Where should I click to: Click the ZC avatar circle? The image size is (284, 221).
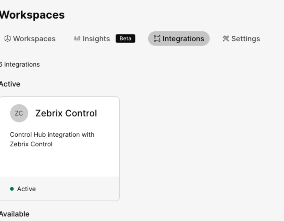[x=19, y=113]
